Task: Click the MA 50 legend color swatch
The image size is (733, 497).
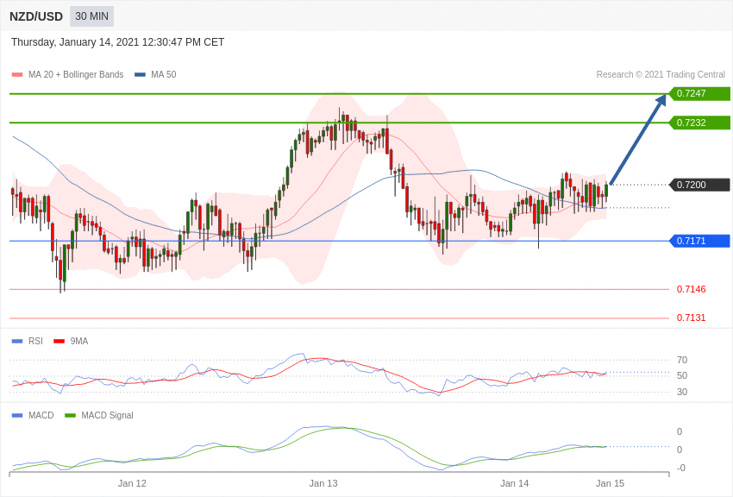Action: click(140, 75)
